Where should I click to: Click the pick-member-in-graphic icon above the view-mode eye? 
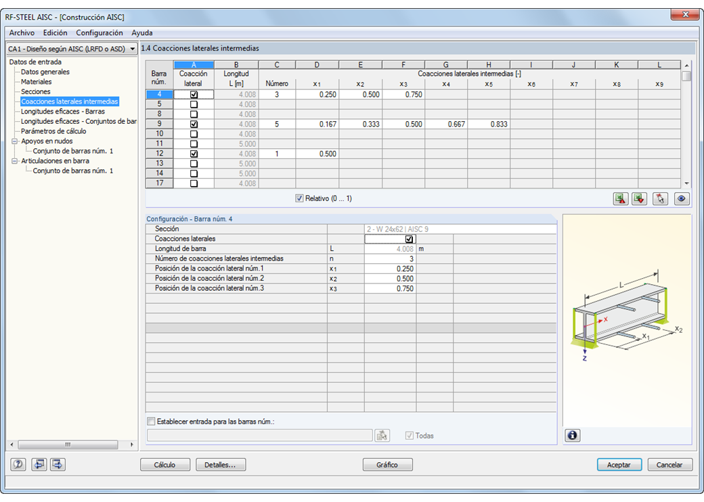tap(660, 199)
